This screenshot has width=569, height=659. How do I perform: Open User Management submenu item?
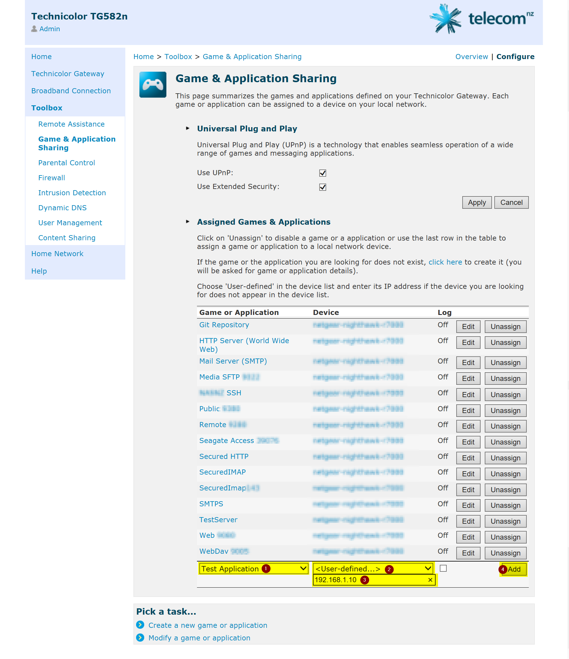coord(70,223)
